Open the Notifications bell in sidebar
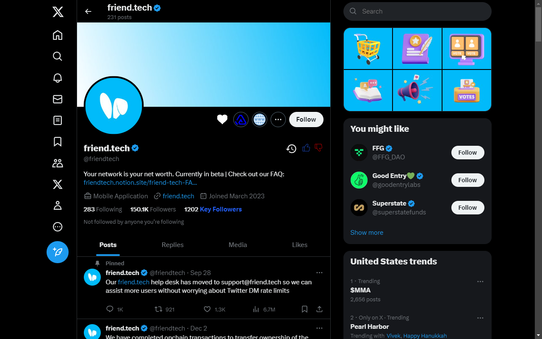Image resolution: width=542 pixels, height=339 pixels. pyautogui.click(x=58, y=78)
